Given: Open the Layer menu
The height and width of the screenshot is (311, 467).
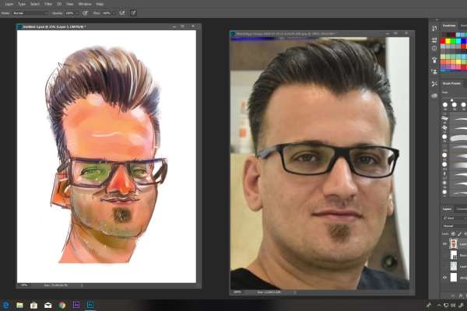Looking at the screenshot, I should (x=9, y=4).
